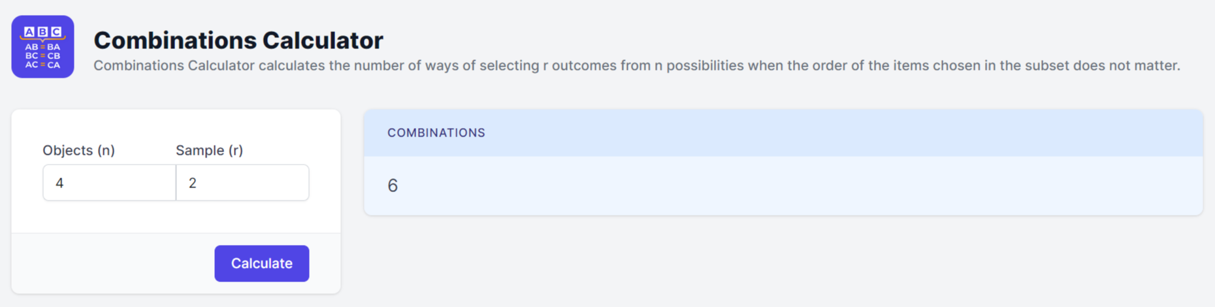
Task: Click the letter B tile in the logo
Action: 42,31
